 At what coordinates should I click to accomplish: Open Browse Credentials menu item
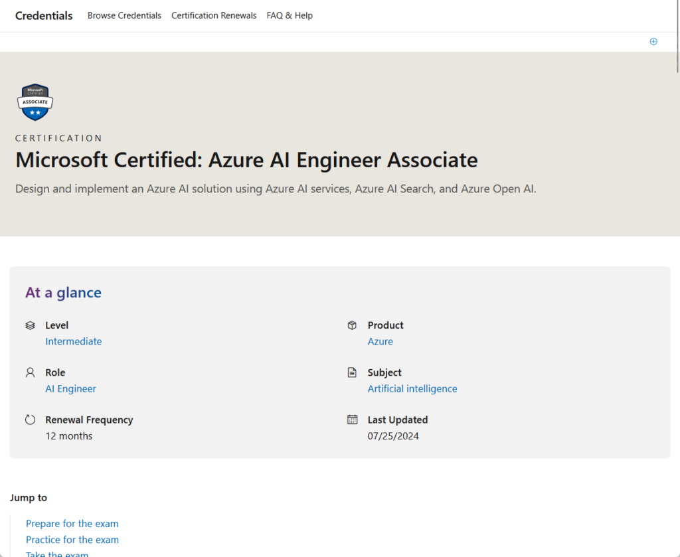pyautogui.click(x=124, y=16)
